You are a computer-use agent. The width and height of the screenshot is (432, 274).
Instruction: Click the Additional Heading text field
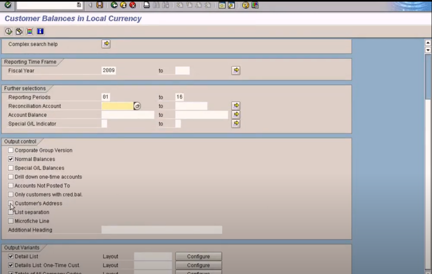pyautogui.click(x=162, y=230)
